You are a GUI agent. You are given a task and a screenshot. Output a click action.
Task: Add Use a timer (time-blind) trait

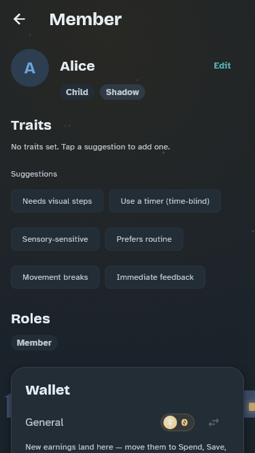(165, 201)
